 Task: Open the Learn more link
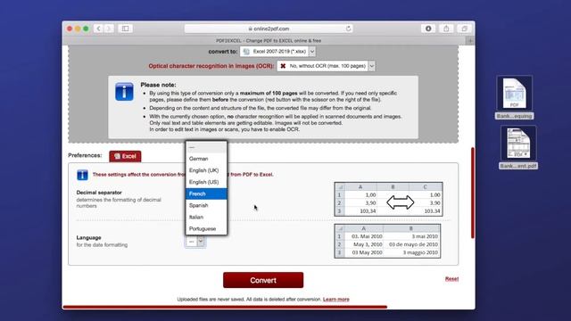(335, 300)
